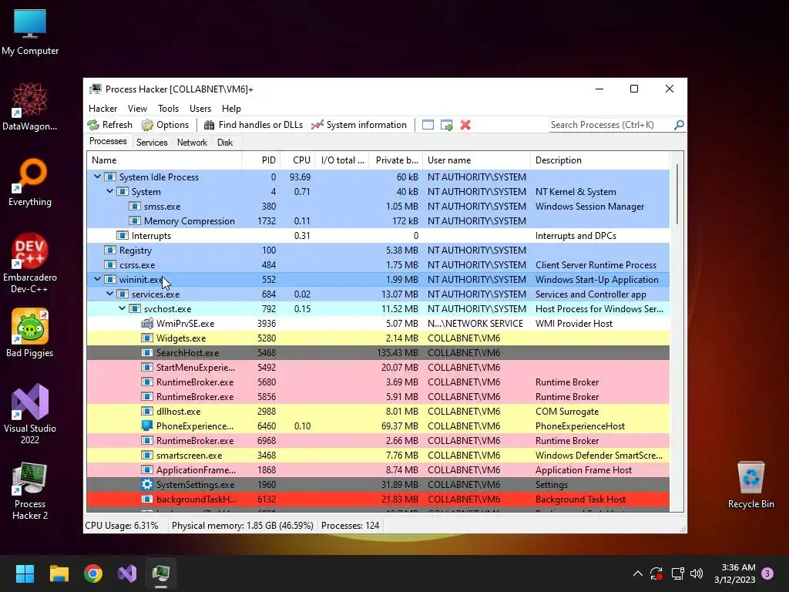
Task: Open the Hacker menu
Action: (x=102, y=108)
